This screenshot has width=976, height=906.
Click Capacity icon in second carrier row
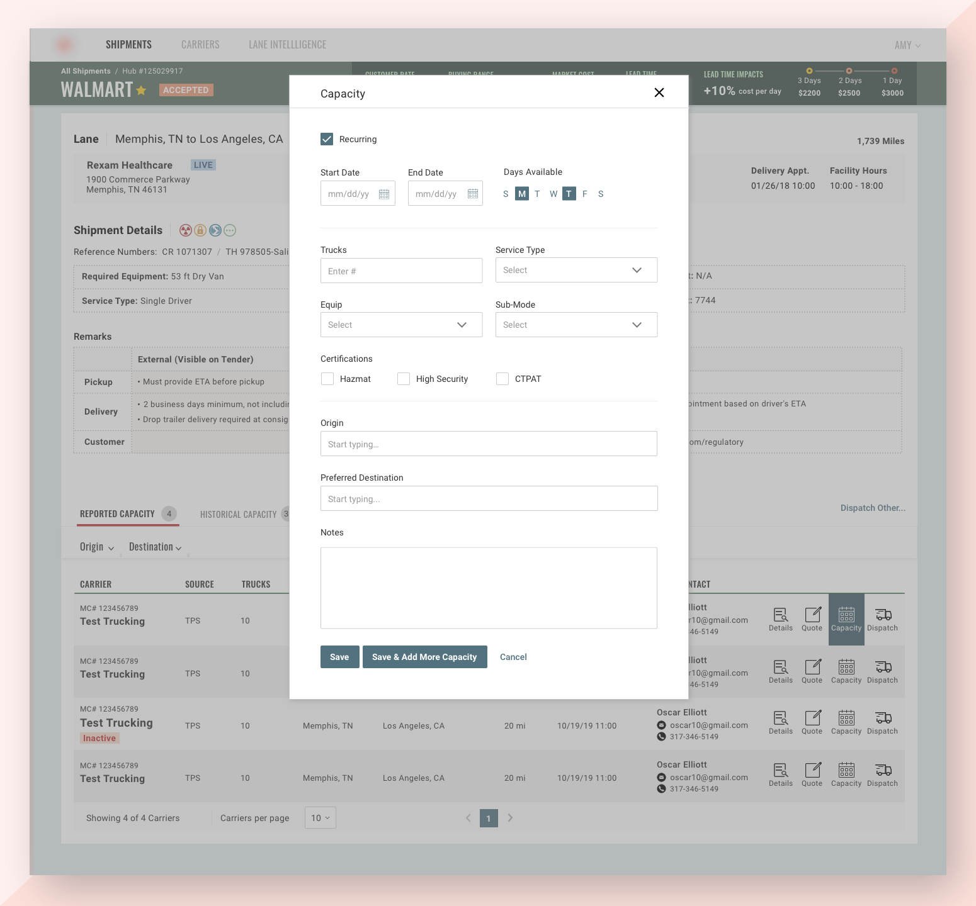coord(846,671)
